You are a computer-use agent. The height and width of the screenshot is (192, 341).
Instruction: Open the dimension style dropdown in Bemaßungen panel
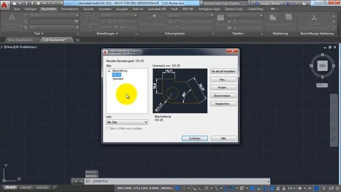pyautogui.click(x=119, y=15)
